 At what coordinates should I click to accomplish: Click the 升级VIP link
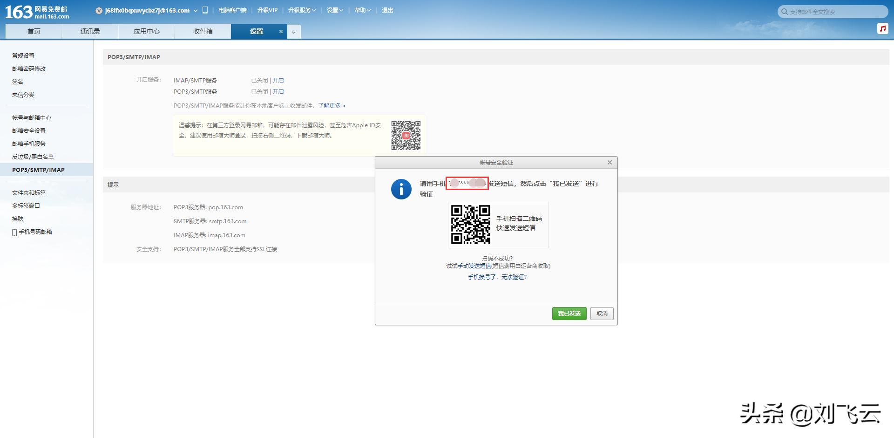(x=267, y=10)
